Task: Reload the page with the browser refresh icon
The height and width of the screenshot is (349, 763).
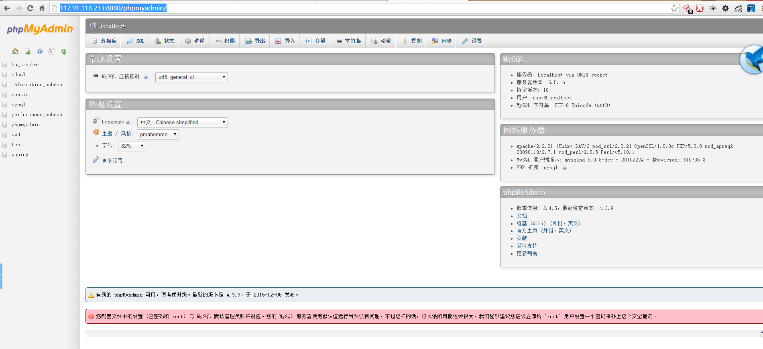Action: pyautogui.click(x=30, y=8)
